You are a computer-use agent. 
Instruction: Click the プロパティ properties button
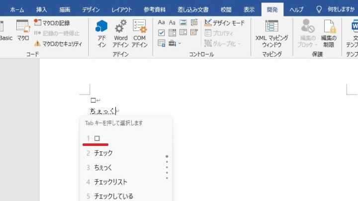(x=219, y=33)
